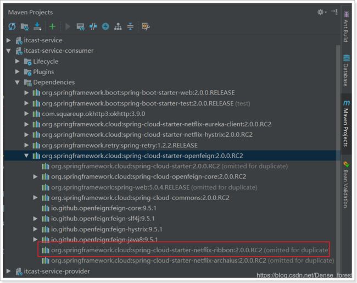Hide the Maven Projects panel
357x283 pixels.
click(x=334, y=12)
